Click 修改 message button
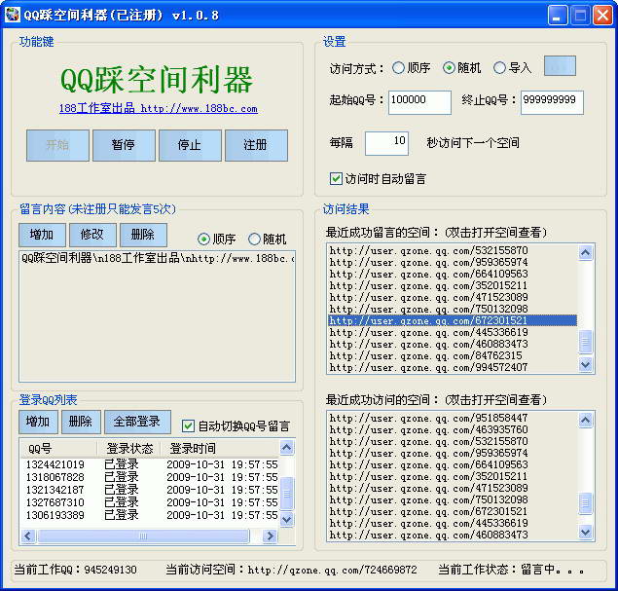 pos(92,235)
